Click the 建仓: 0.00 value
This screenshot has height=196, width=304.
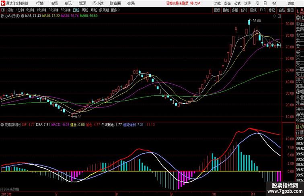(77, 125)
